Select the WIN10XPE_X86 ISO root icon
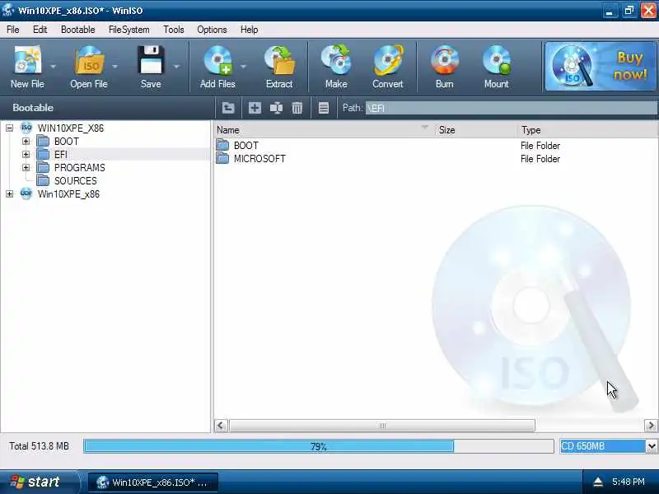659x494 pixels. click(26, 128)
